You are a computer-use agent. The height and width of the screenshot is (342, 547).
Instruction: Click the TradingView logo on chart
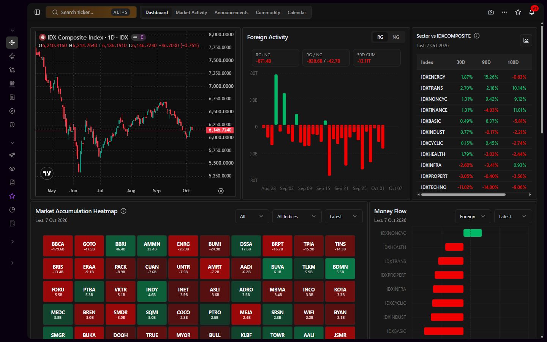click(47, 173)
